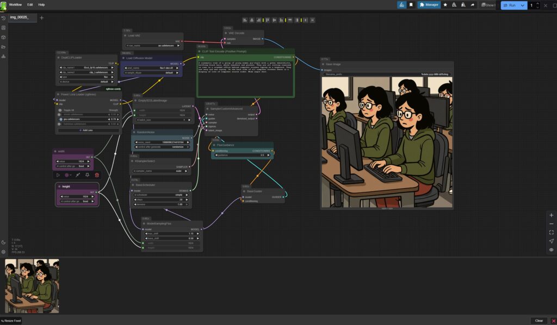Click the fit view icon on canvas
Screen dimensions: 557x325
tap(551, 232)
